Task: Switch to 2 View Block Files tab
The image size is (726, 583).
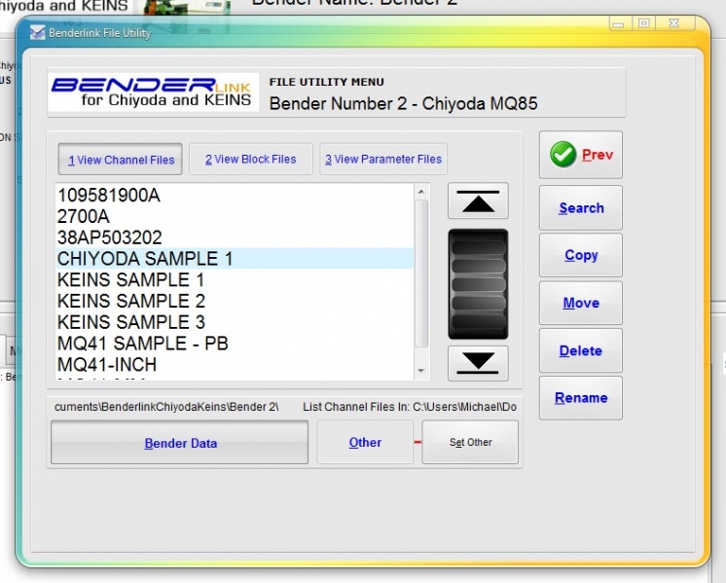Action: click(x=250, y=159)
